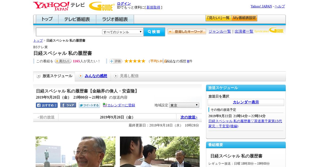
Task: Click the 平均5.00点 rating text
Action: (158, 61)
